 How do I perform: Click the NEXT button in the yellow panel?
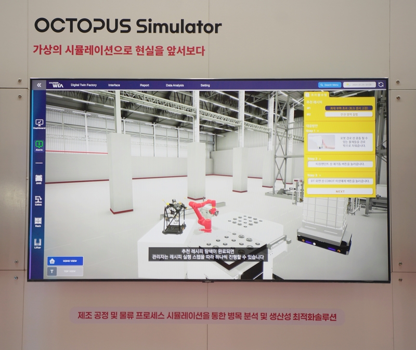point(340,191)
